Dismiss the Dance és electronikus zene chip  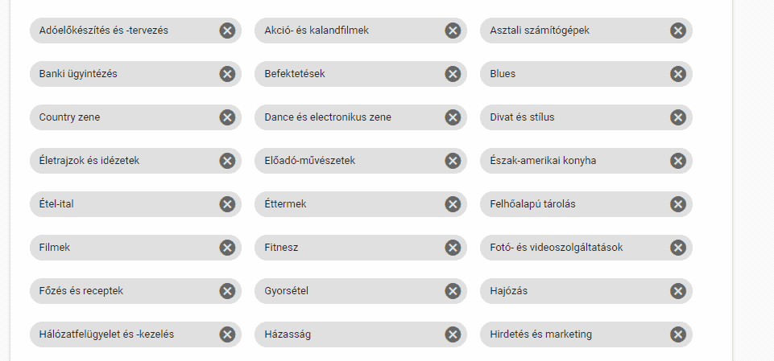click(453, 117)
